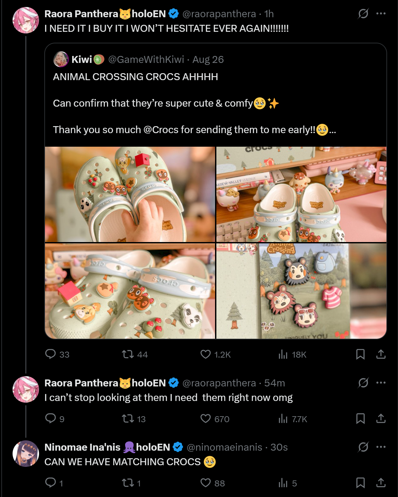Reply to Ina'nis's matching crocs tweet
Image resolution: width=398 pixels, height=497 pixels.
click(x=51, y=483)
